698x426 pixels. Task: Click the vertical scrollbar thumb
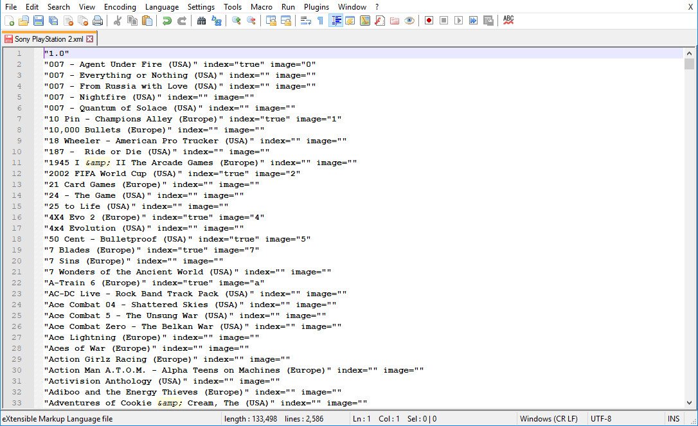690,64
